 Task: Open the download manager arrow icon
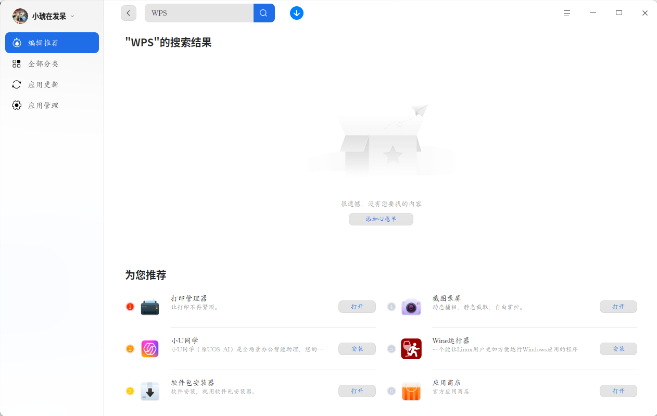[297, 13]
